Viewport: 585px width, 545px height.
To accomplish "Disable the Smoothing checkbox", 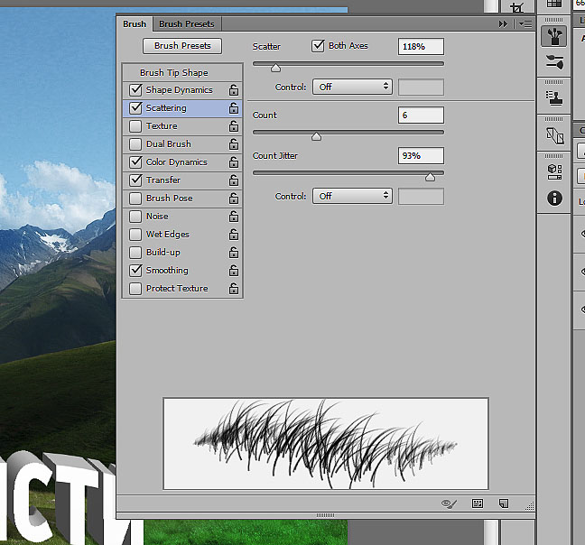I will (135, 271).
